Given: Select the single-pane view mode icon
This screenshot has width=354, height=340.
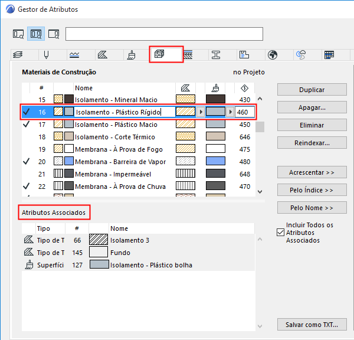Looking at the screenshot, I should tap(18, 34).
